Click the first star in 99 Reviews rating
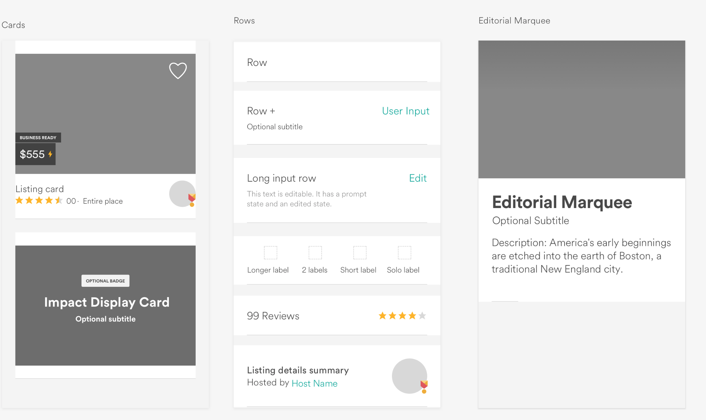 (x=382, y=316)
